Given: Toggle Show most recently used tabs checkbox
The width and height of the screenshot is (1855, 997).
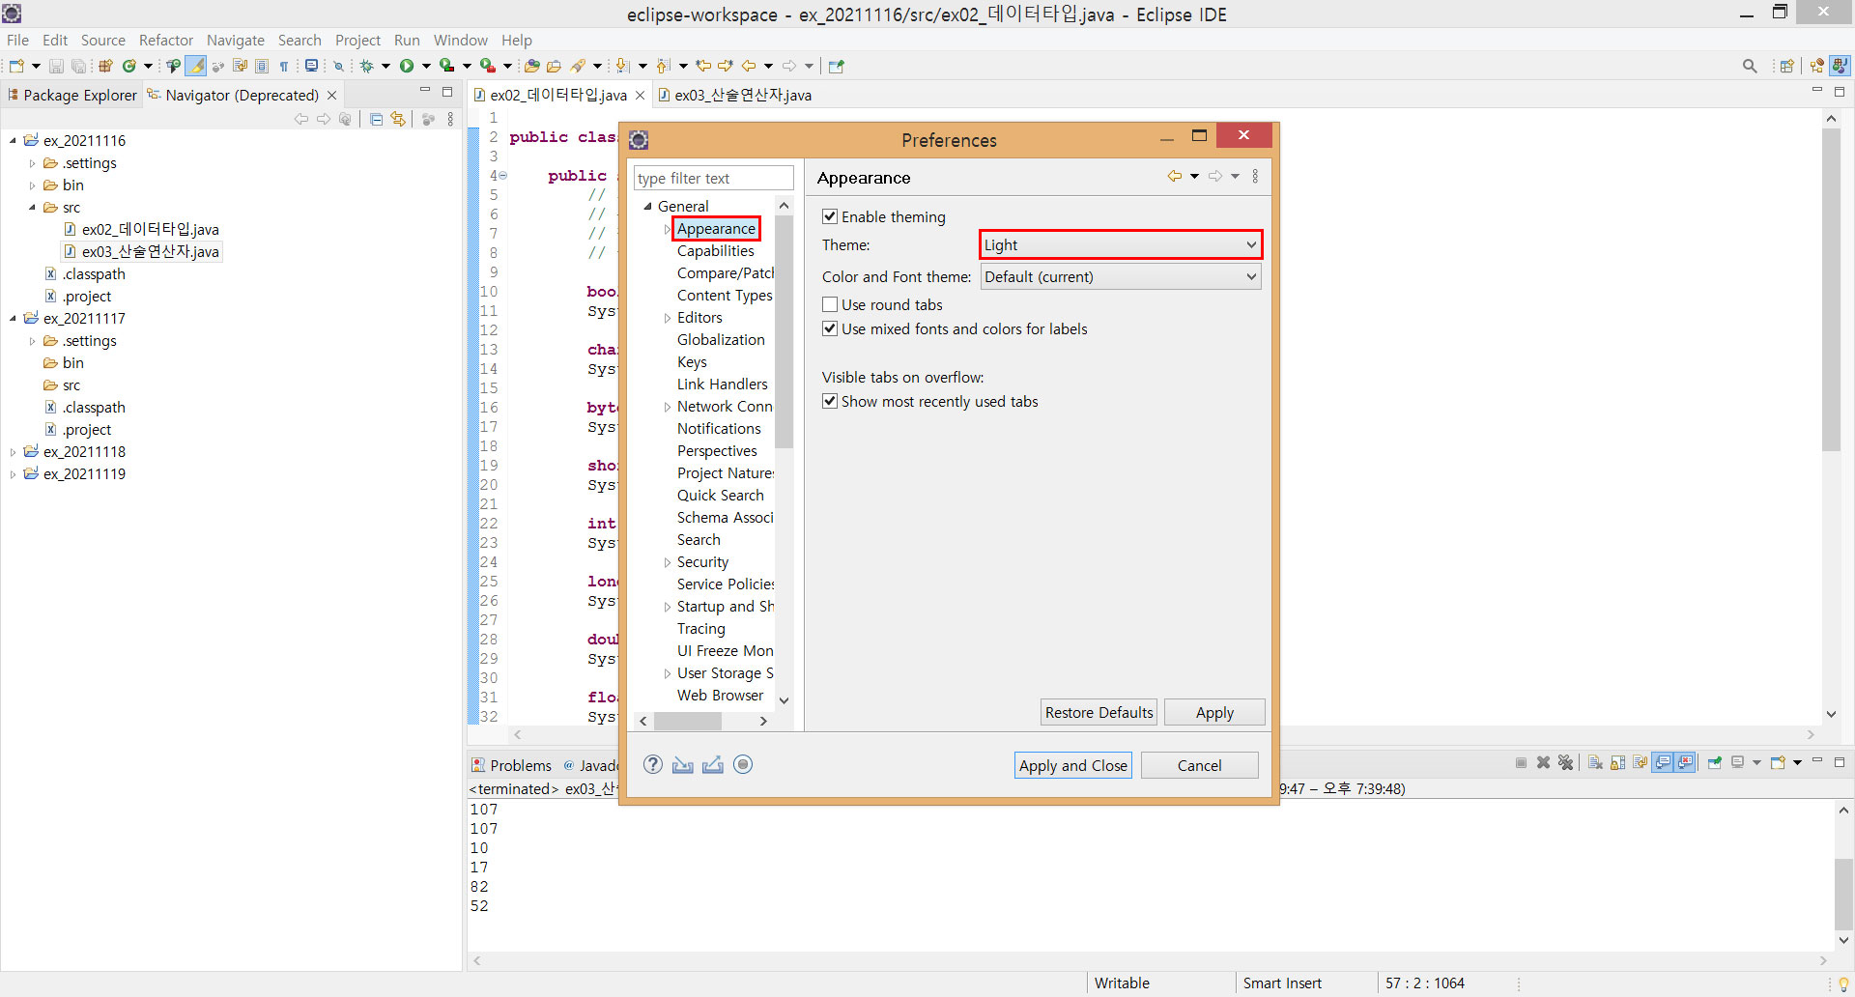Looking at the screenshot, I should coord(830,401).
